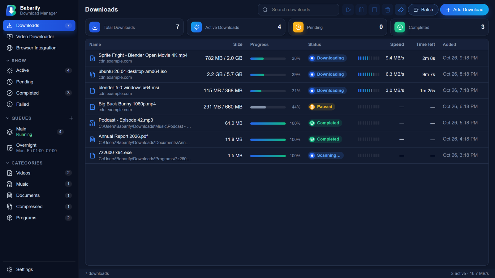The height and width of the screenshot is (278, 495).
Task: Click the stop square toolbar icon
Action: pos(374,10)
